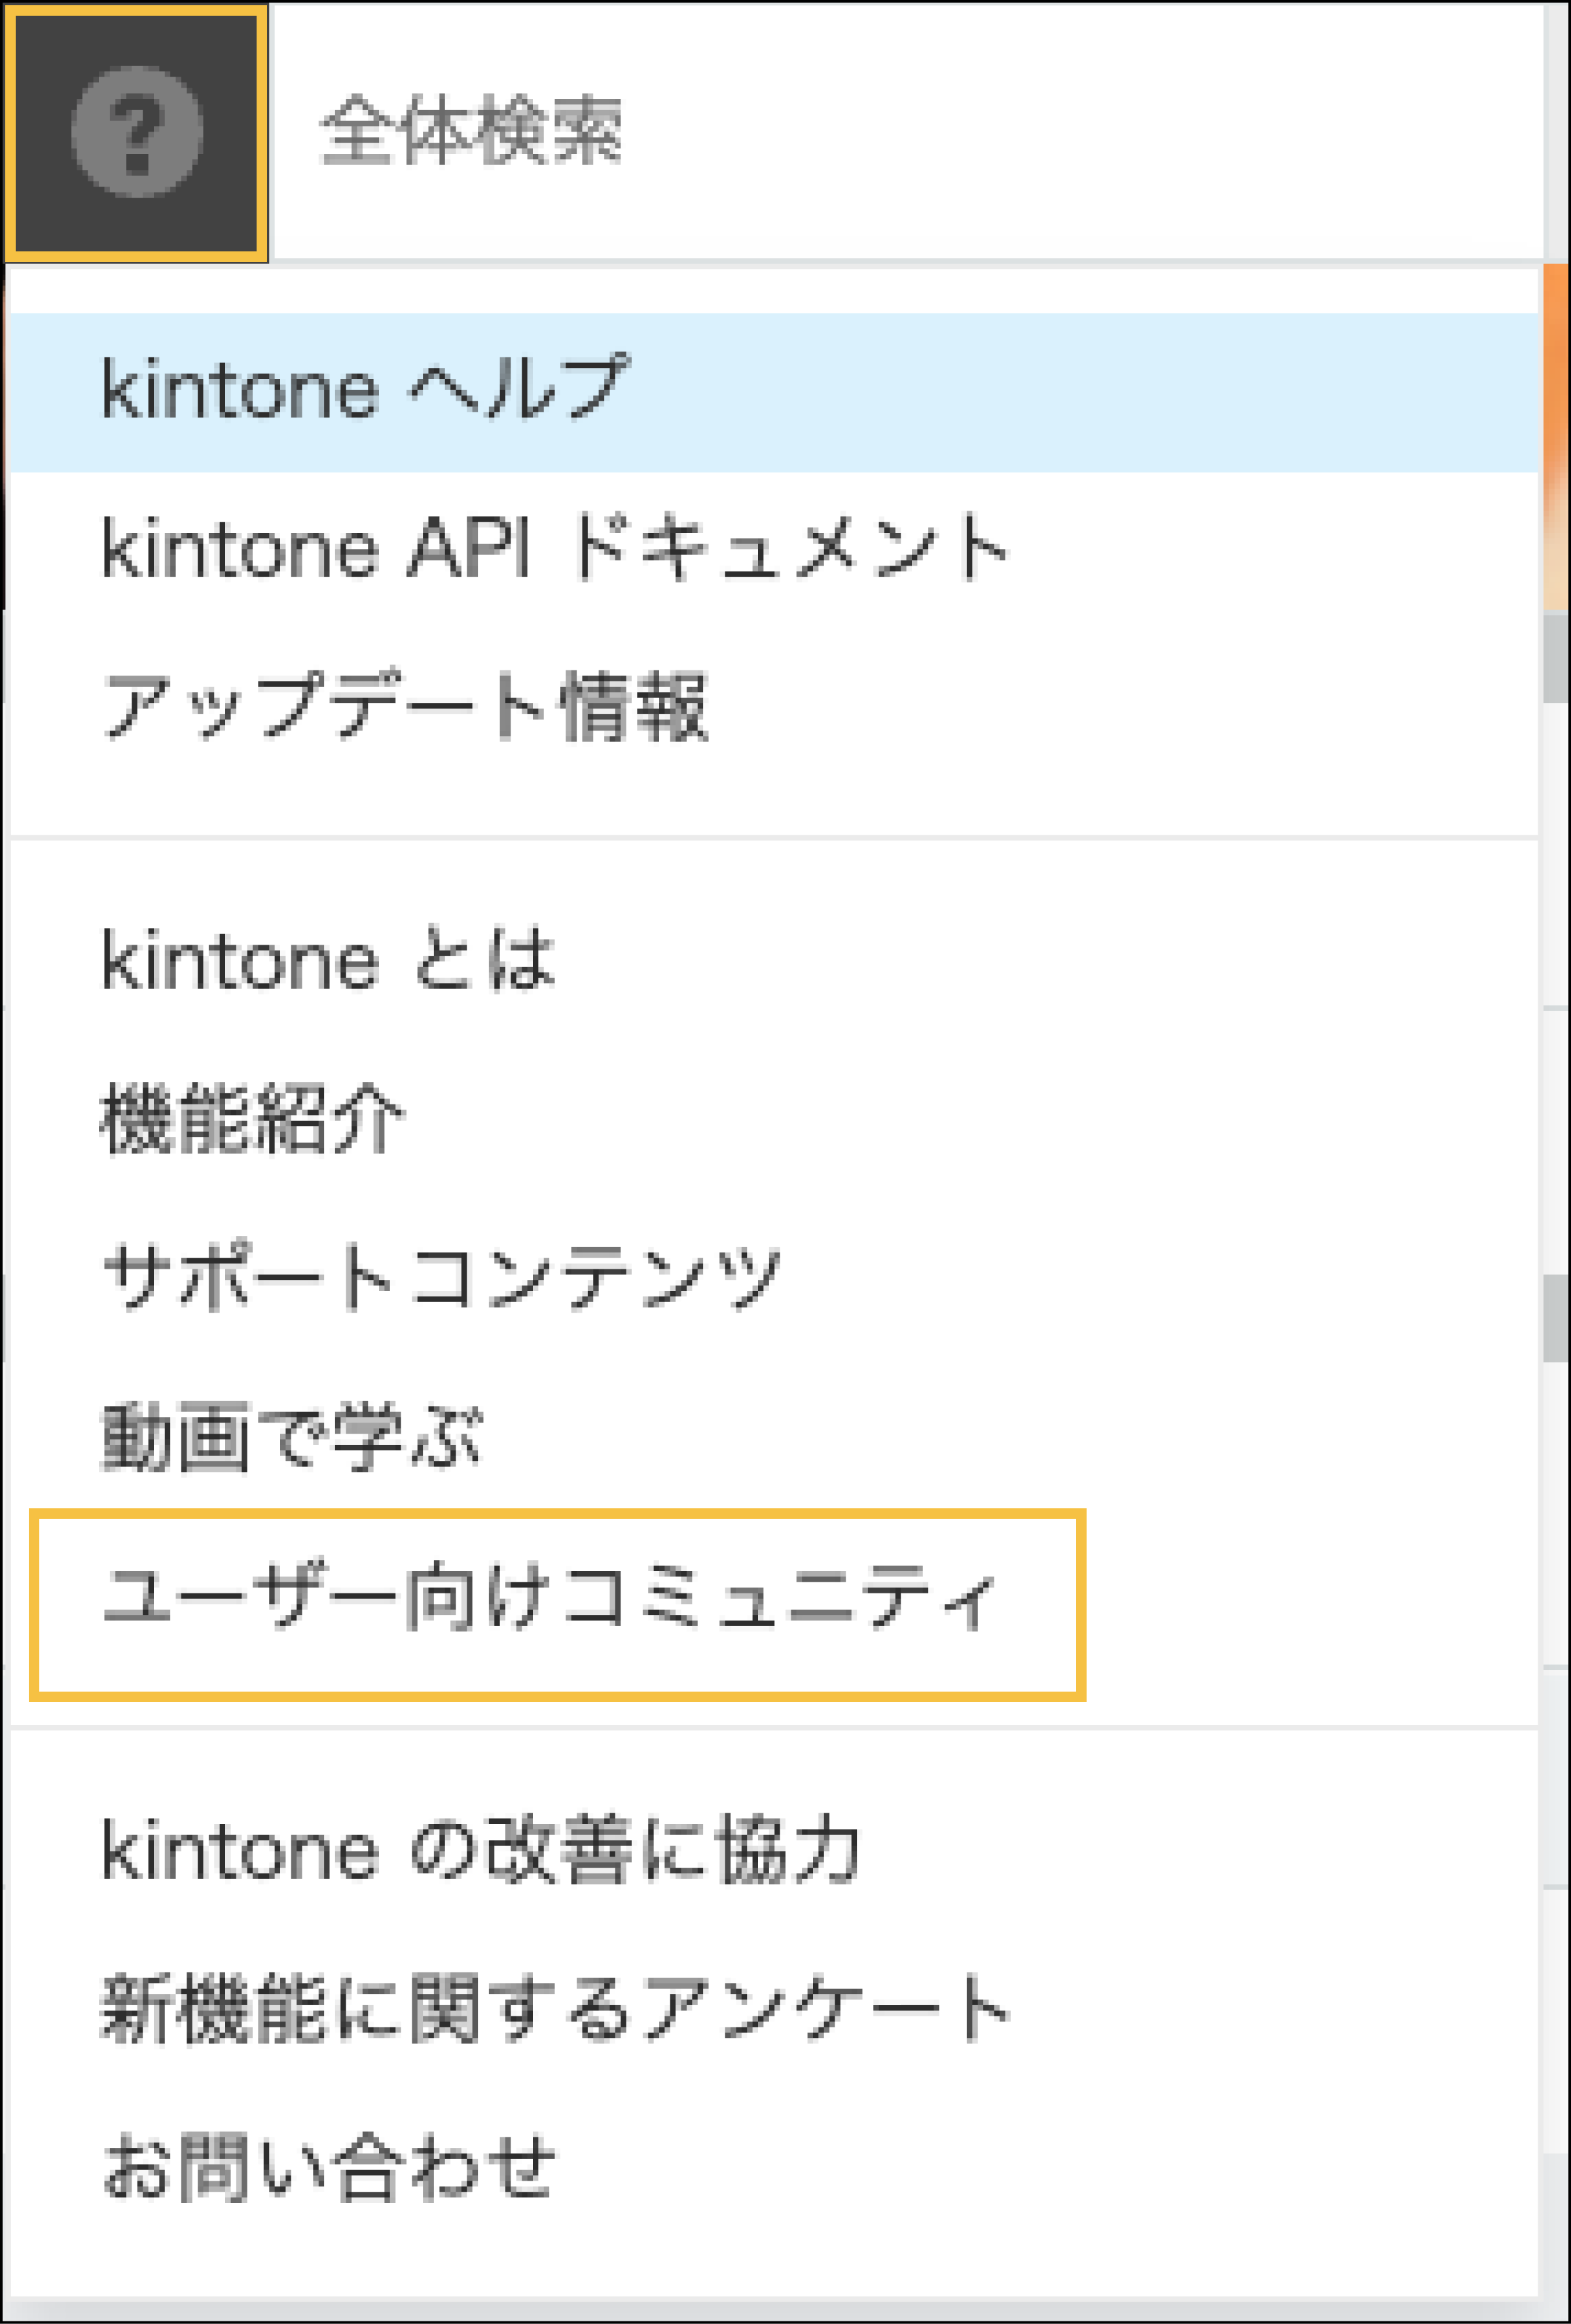Select kintone の改善に協力 item

click(480, 1851)
